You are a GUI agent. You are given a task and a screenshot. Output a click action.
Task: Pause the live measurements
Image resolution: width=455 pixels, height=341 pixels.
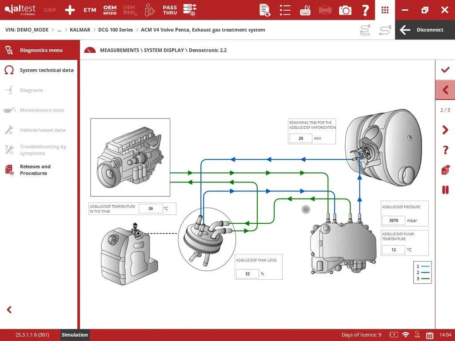tap(445, 190)
